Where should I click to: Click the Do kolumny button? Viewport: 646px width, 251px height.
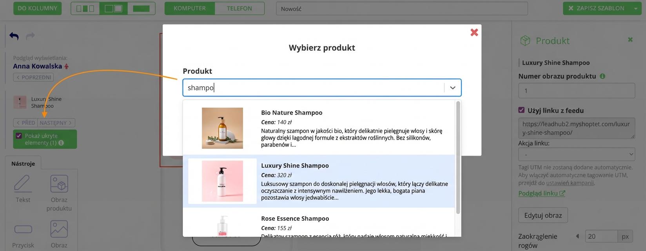click(38, 8)
